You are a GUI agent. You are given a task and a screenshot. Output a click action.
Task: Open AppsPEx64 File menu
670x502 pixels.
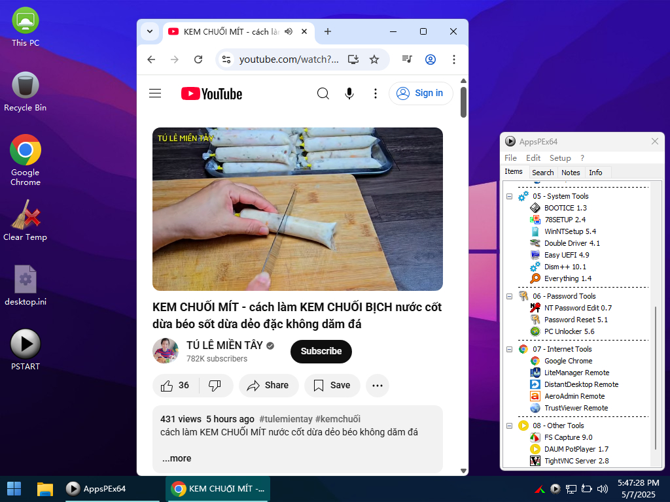click(x=510, y=158)
